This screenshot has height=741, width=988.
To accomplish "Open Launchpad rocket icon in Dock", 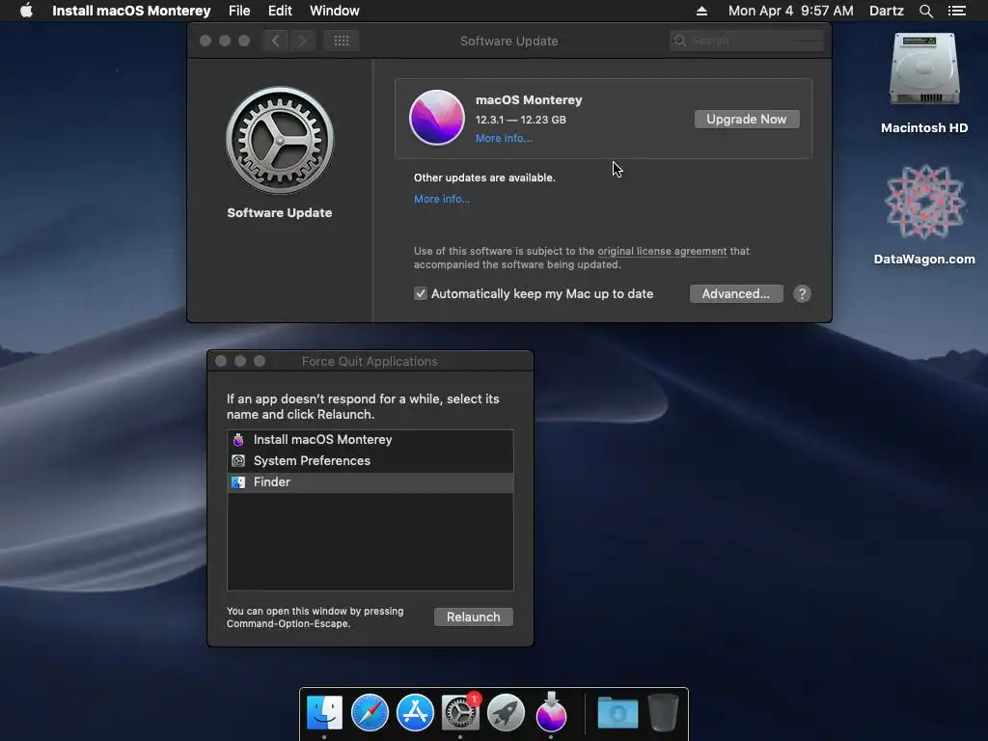I will tap(506, 712).
